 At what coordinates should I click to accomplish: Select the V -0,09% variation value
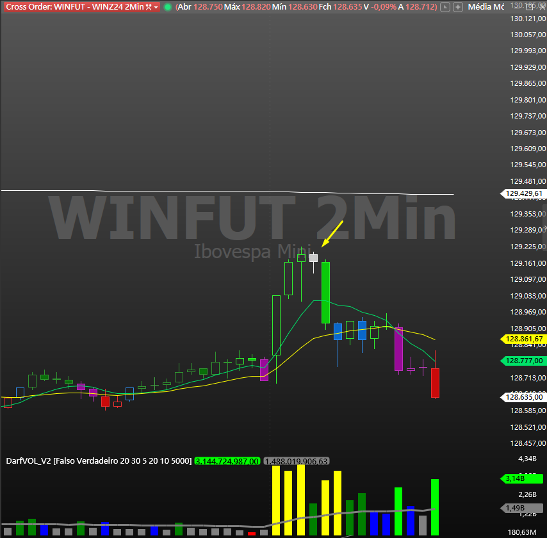coord(380,7)
